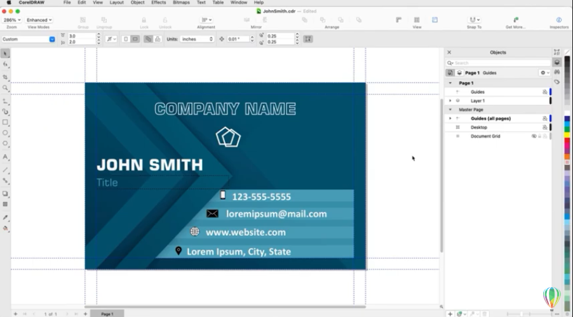Open the File menu
Viewport: 573px width, 317px height.
tap(67, 3)
